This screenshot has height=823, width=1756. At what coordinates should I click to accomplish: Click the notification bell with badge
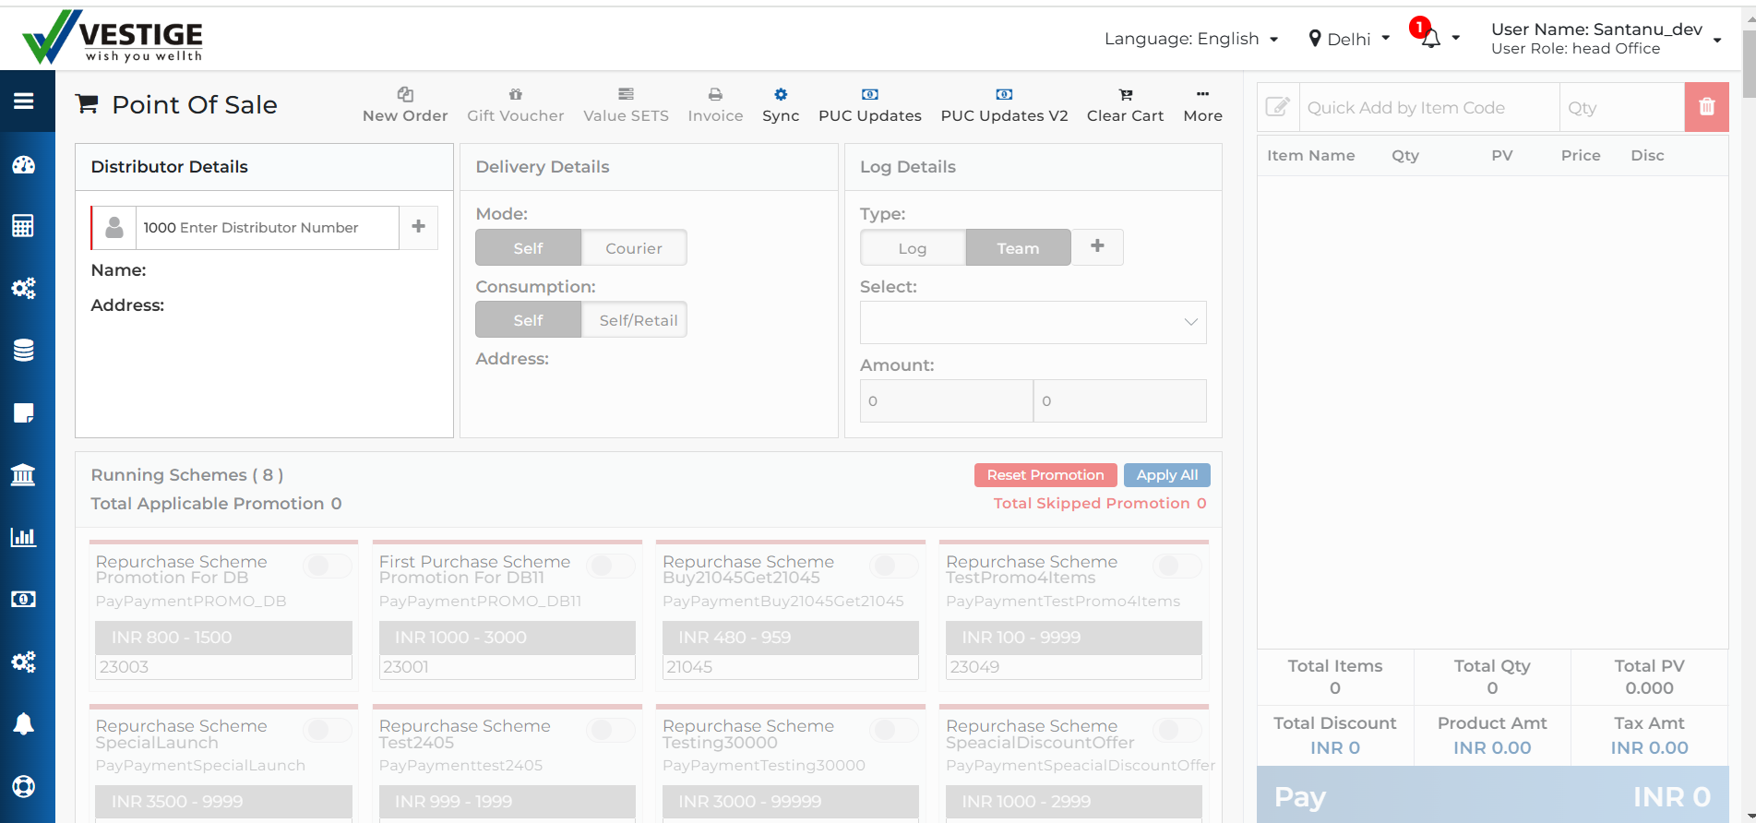click(x=1429, y=38)
